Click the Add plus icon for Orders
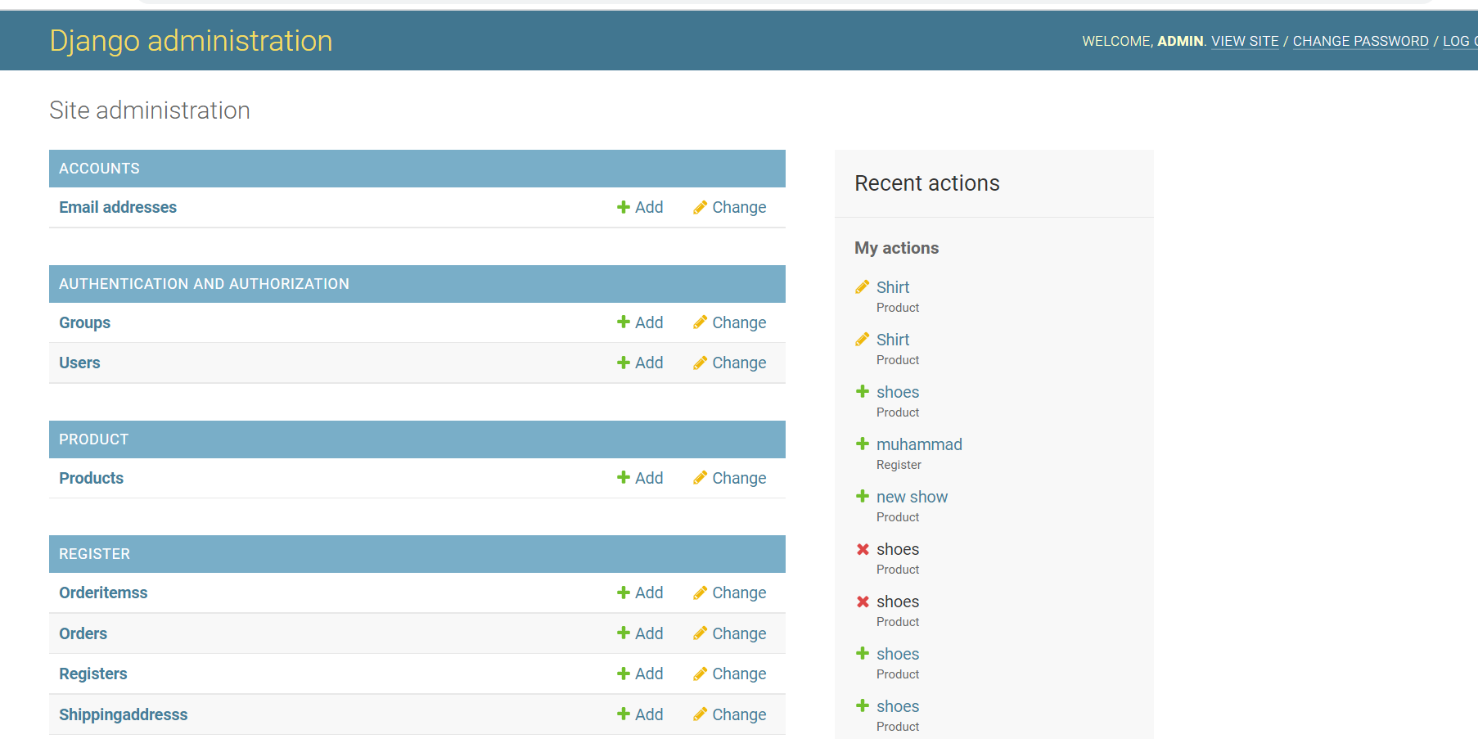Image resolution: width=1478 pixels, height=739 pixels. coord(623,633)
